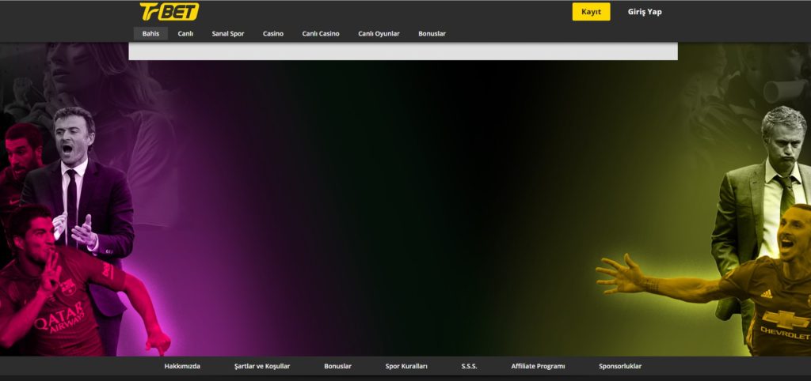
Task: Click the TrBET logo
Action: pyautogui.click(x=169, y=11)
